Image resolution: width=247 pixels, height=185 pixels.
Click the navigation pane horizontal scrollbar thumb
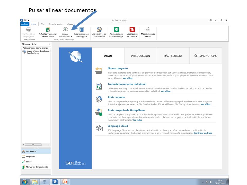coord(33,145)
